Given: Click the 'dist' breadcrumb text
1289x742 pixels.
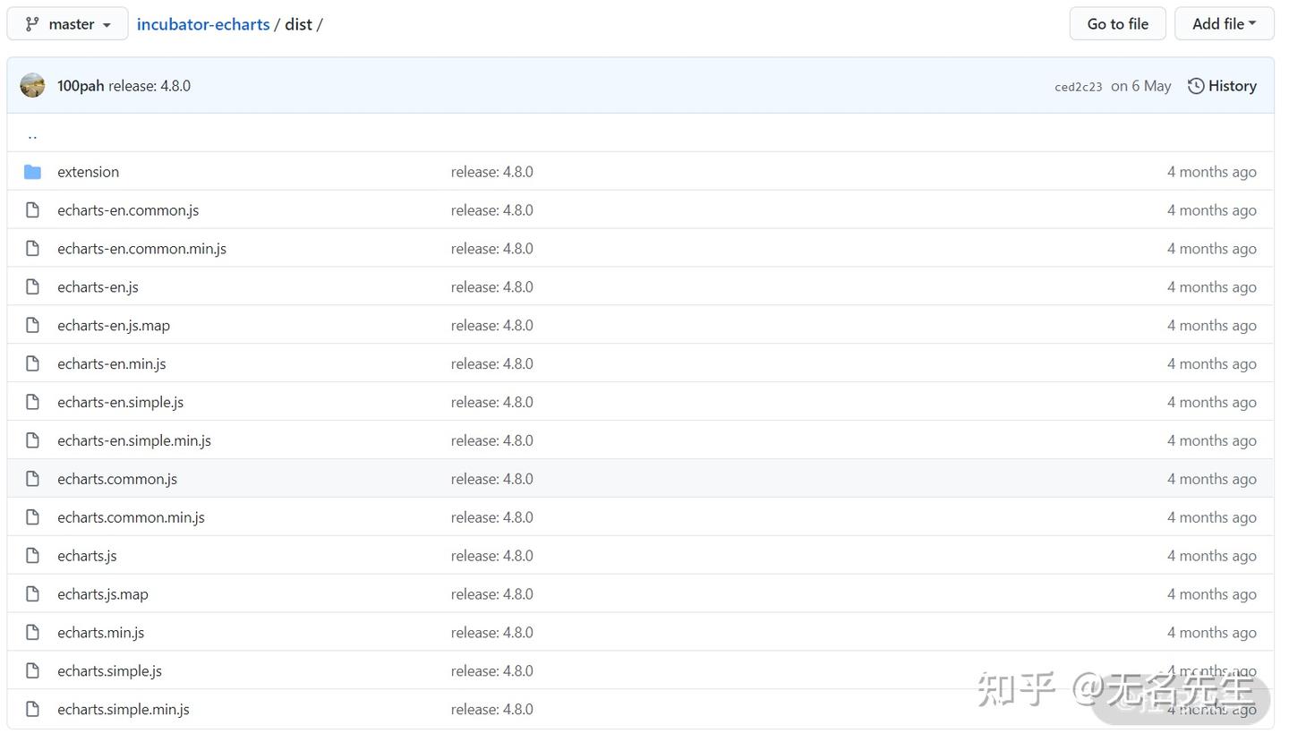Looking at the screenshot, I should pyautogui.click(x=298, y=24).
